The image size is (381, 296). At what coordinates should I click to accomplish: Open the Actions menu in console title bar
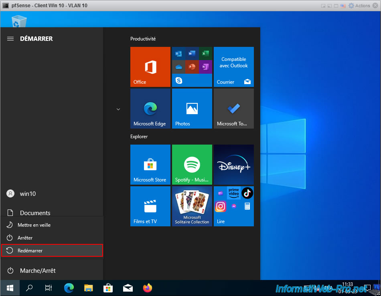point(359,6)
